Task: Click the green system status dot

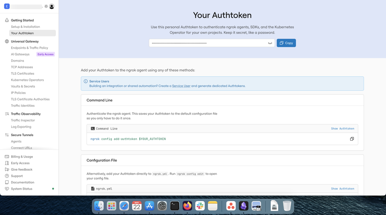Action: (53, 189)
